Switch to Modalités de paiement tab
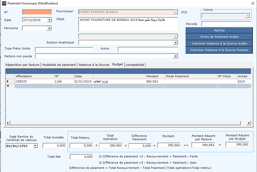257x172 pixels. coord(59,65)
